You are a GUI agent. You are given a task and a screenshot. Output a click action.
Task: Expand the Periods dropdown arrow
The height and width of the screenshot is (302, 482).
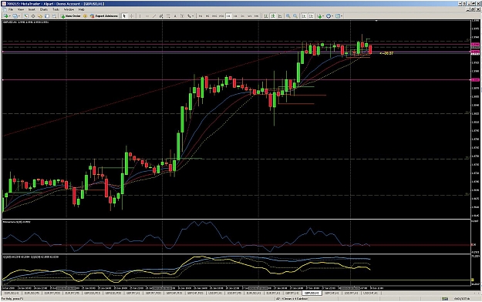(332, 16)
